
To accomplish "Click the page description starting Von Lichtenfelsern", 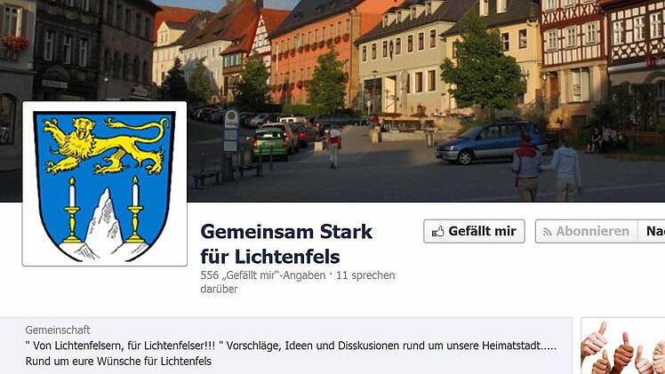I will [291, 346].
